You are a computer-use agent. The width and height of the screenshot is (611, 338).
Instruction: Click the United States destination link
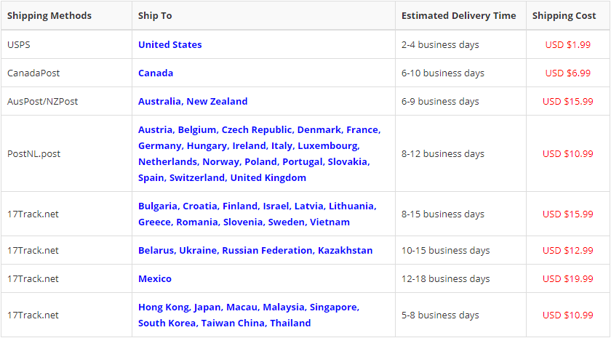point(169,44)
